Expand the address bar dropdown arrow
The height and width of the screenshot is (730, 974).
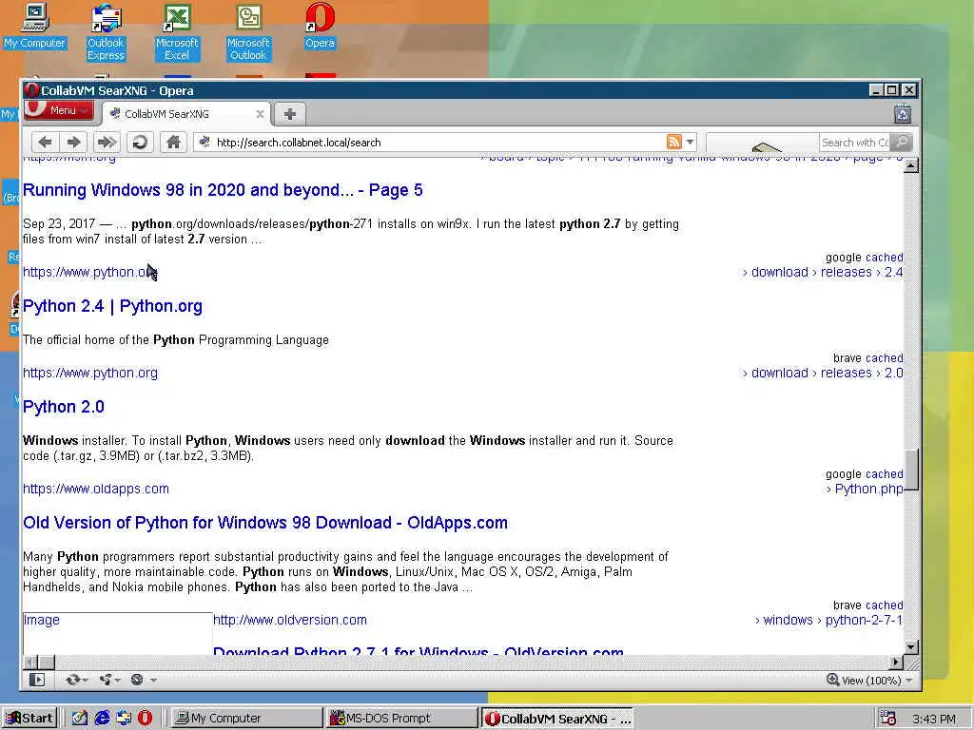coord(691,143)
